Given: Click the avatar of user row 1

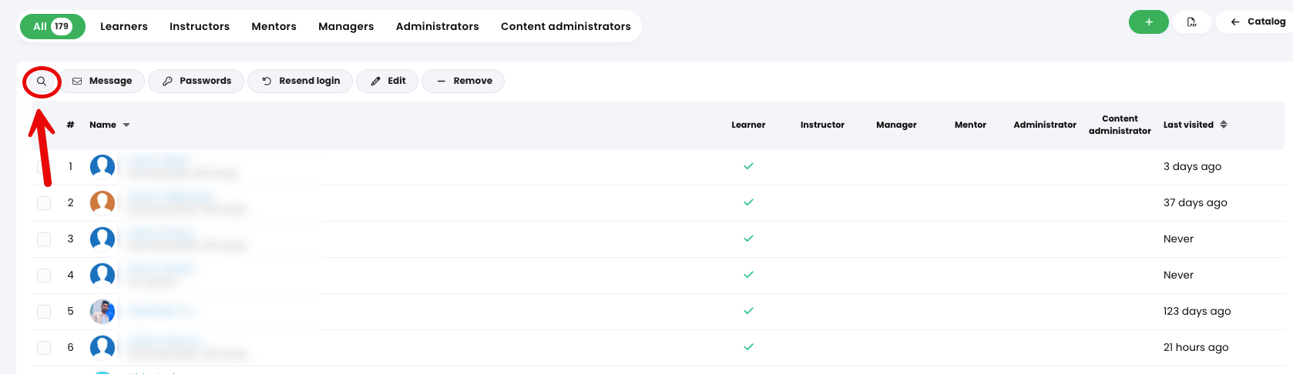Looking at the screenshot, I should pos(102,166).
